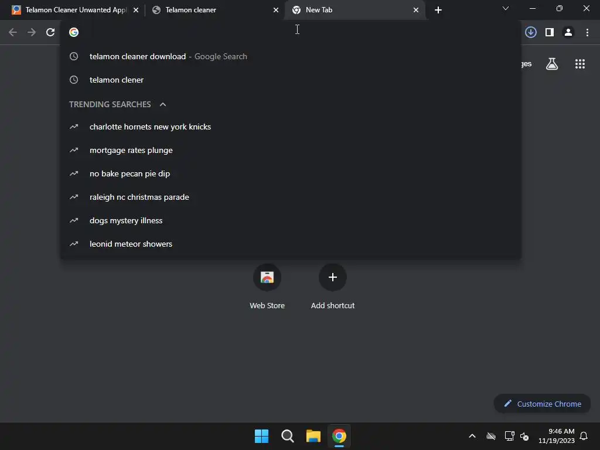600x450 pixels.
Task: Select dogs mystery illness suggestion
Action: point(291,221)
